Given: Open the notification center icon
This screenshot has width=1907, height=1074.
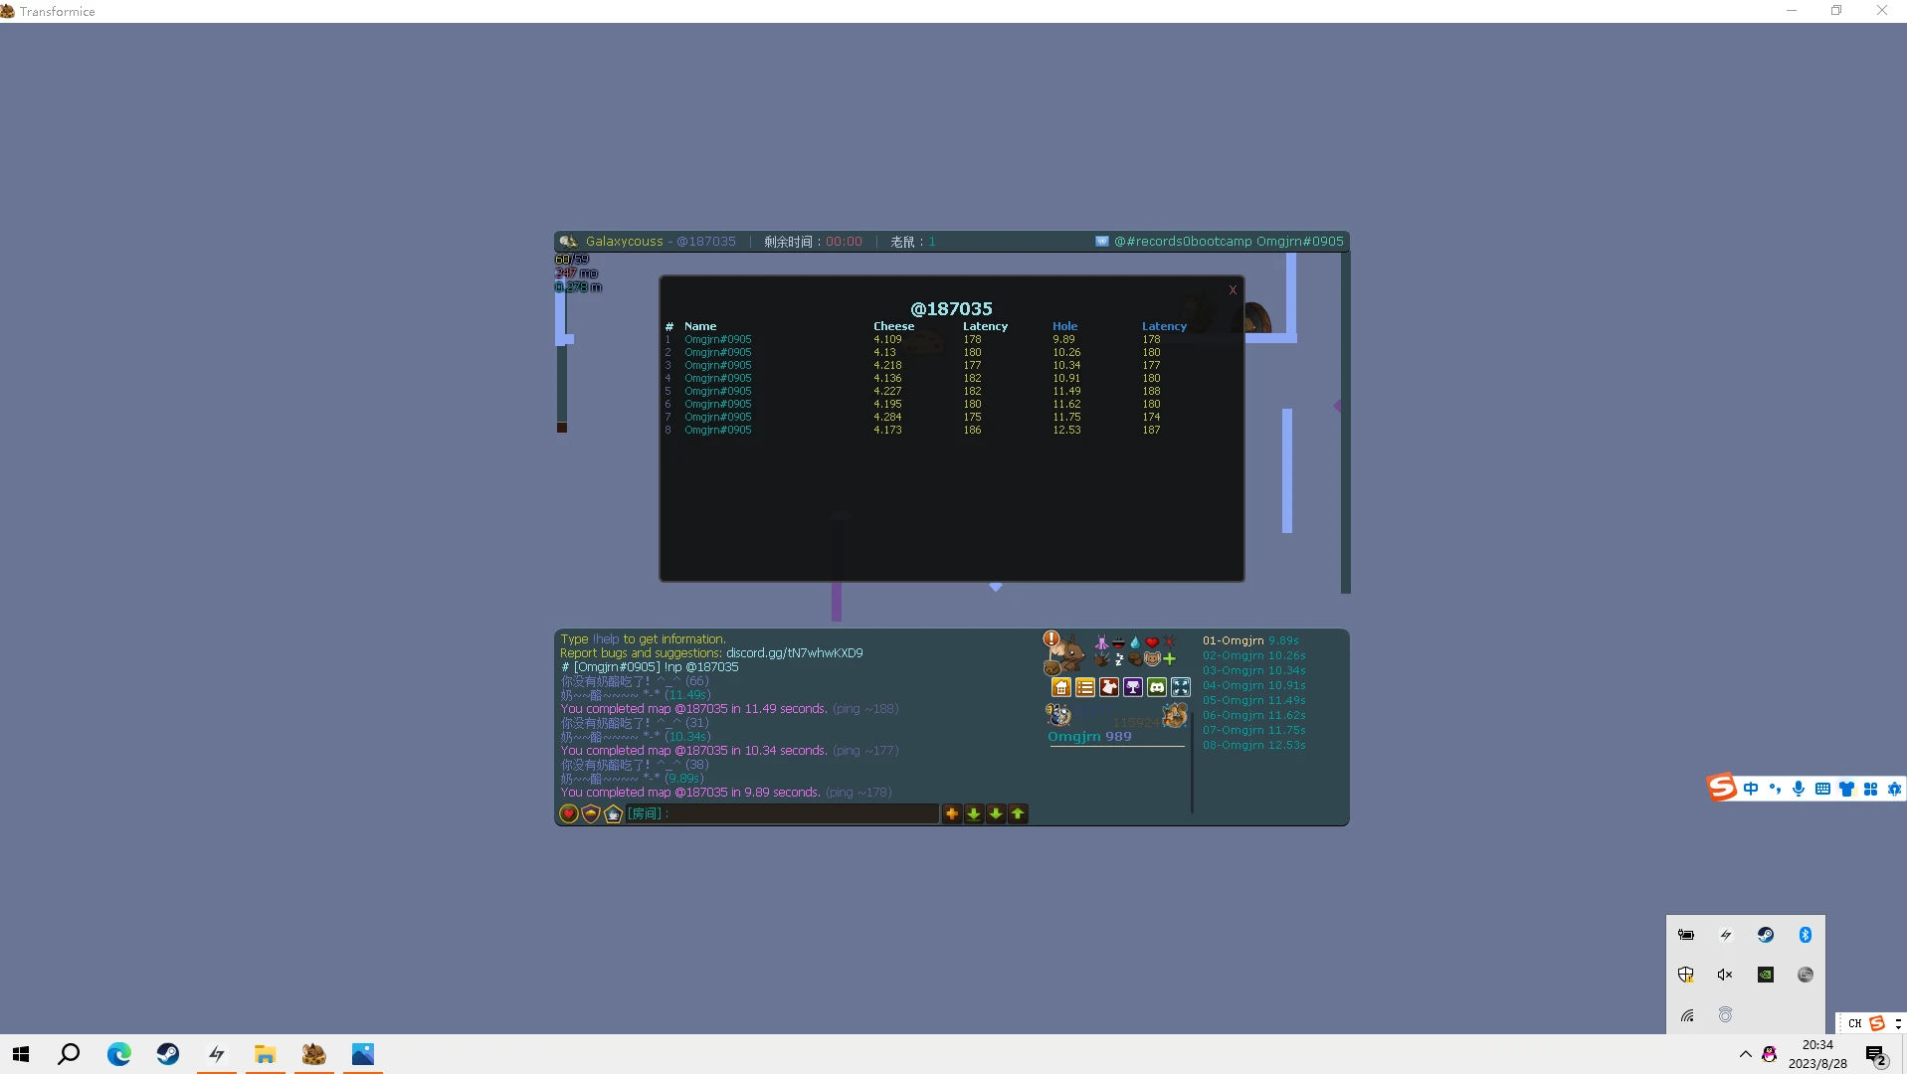Looking at the screenshot, I should click(x=1876, y=1054).
